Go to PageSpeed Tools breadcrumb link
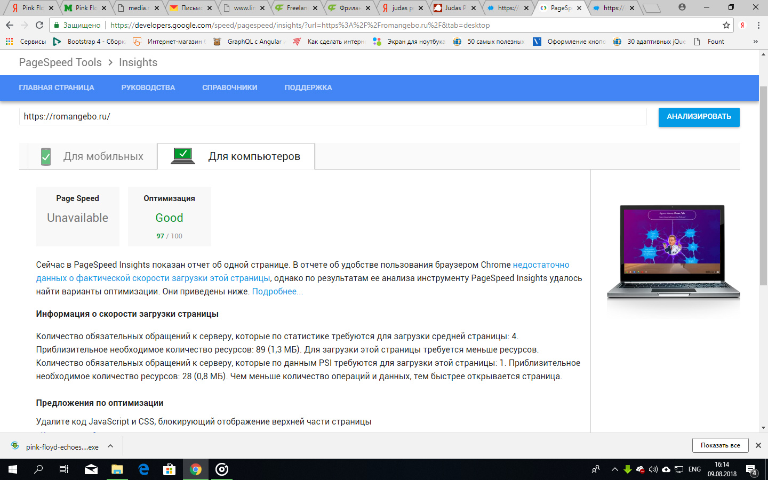 point(60,62)
